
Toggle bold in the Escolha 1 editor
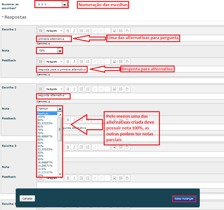coord(68,31)
